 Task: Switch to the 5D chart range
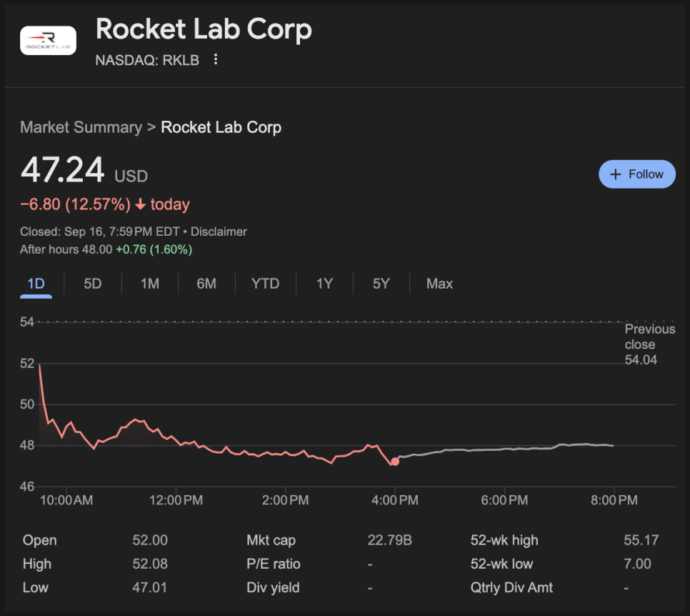(92, 284)
